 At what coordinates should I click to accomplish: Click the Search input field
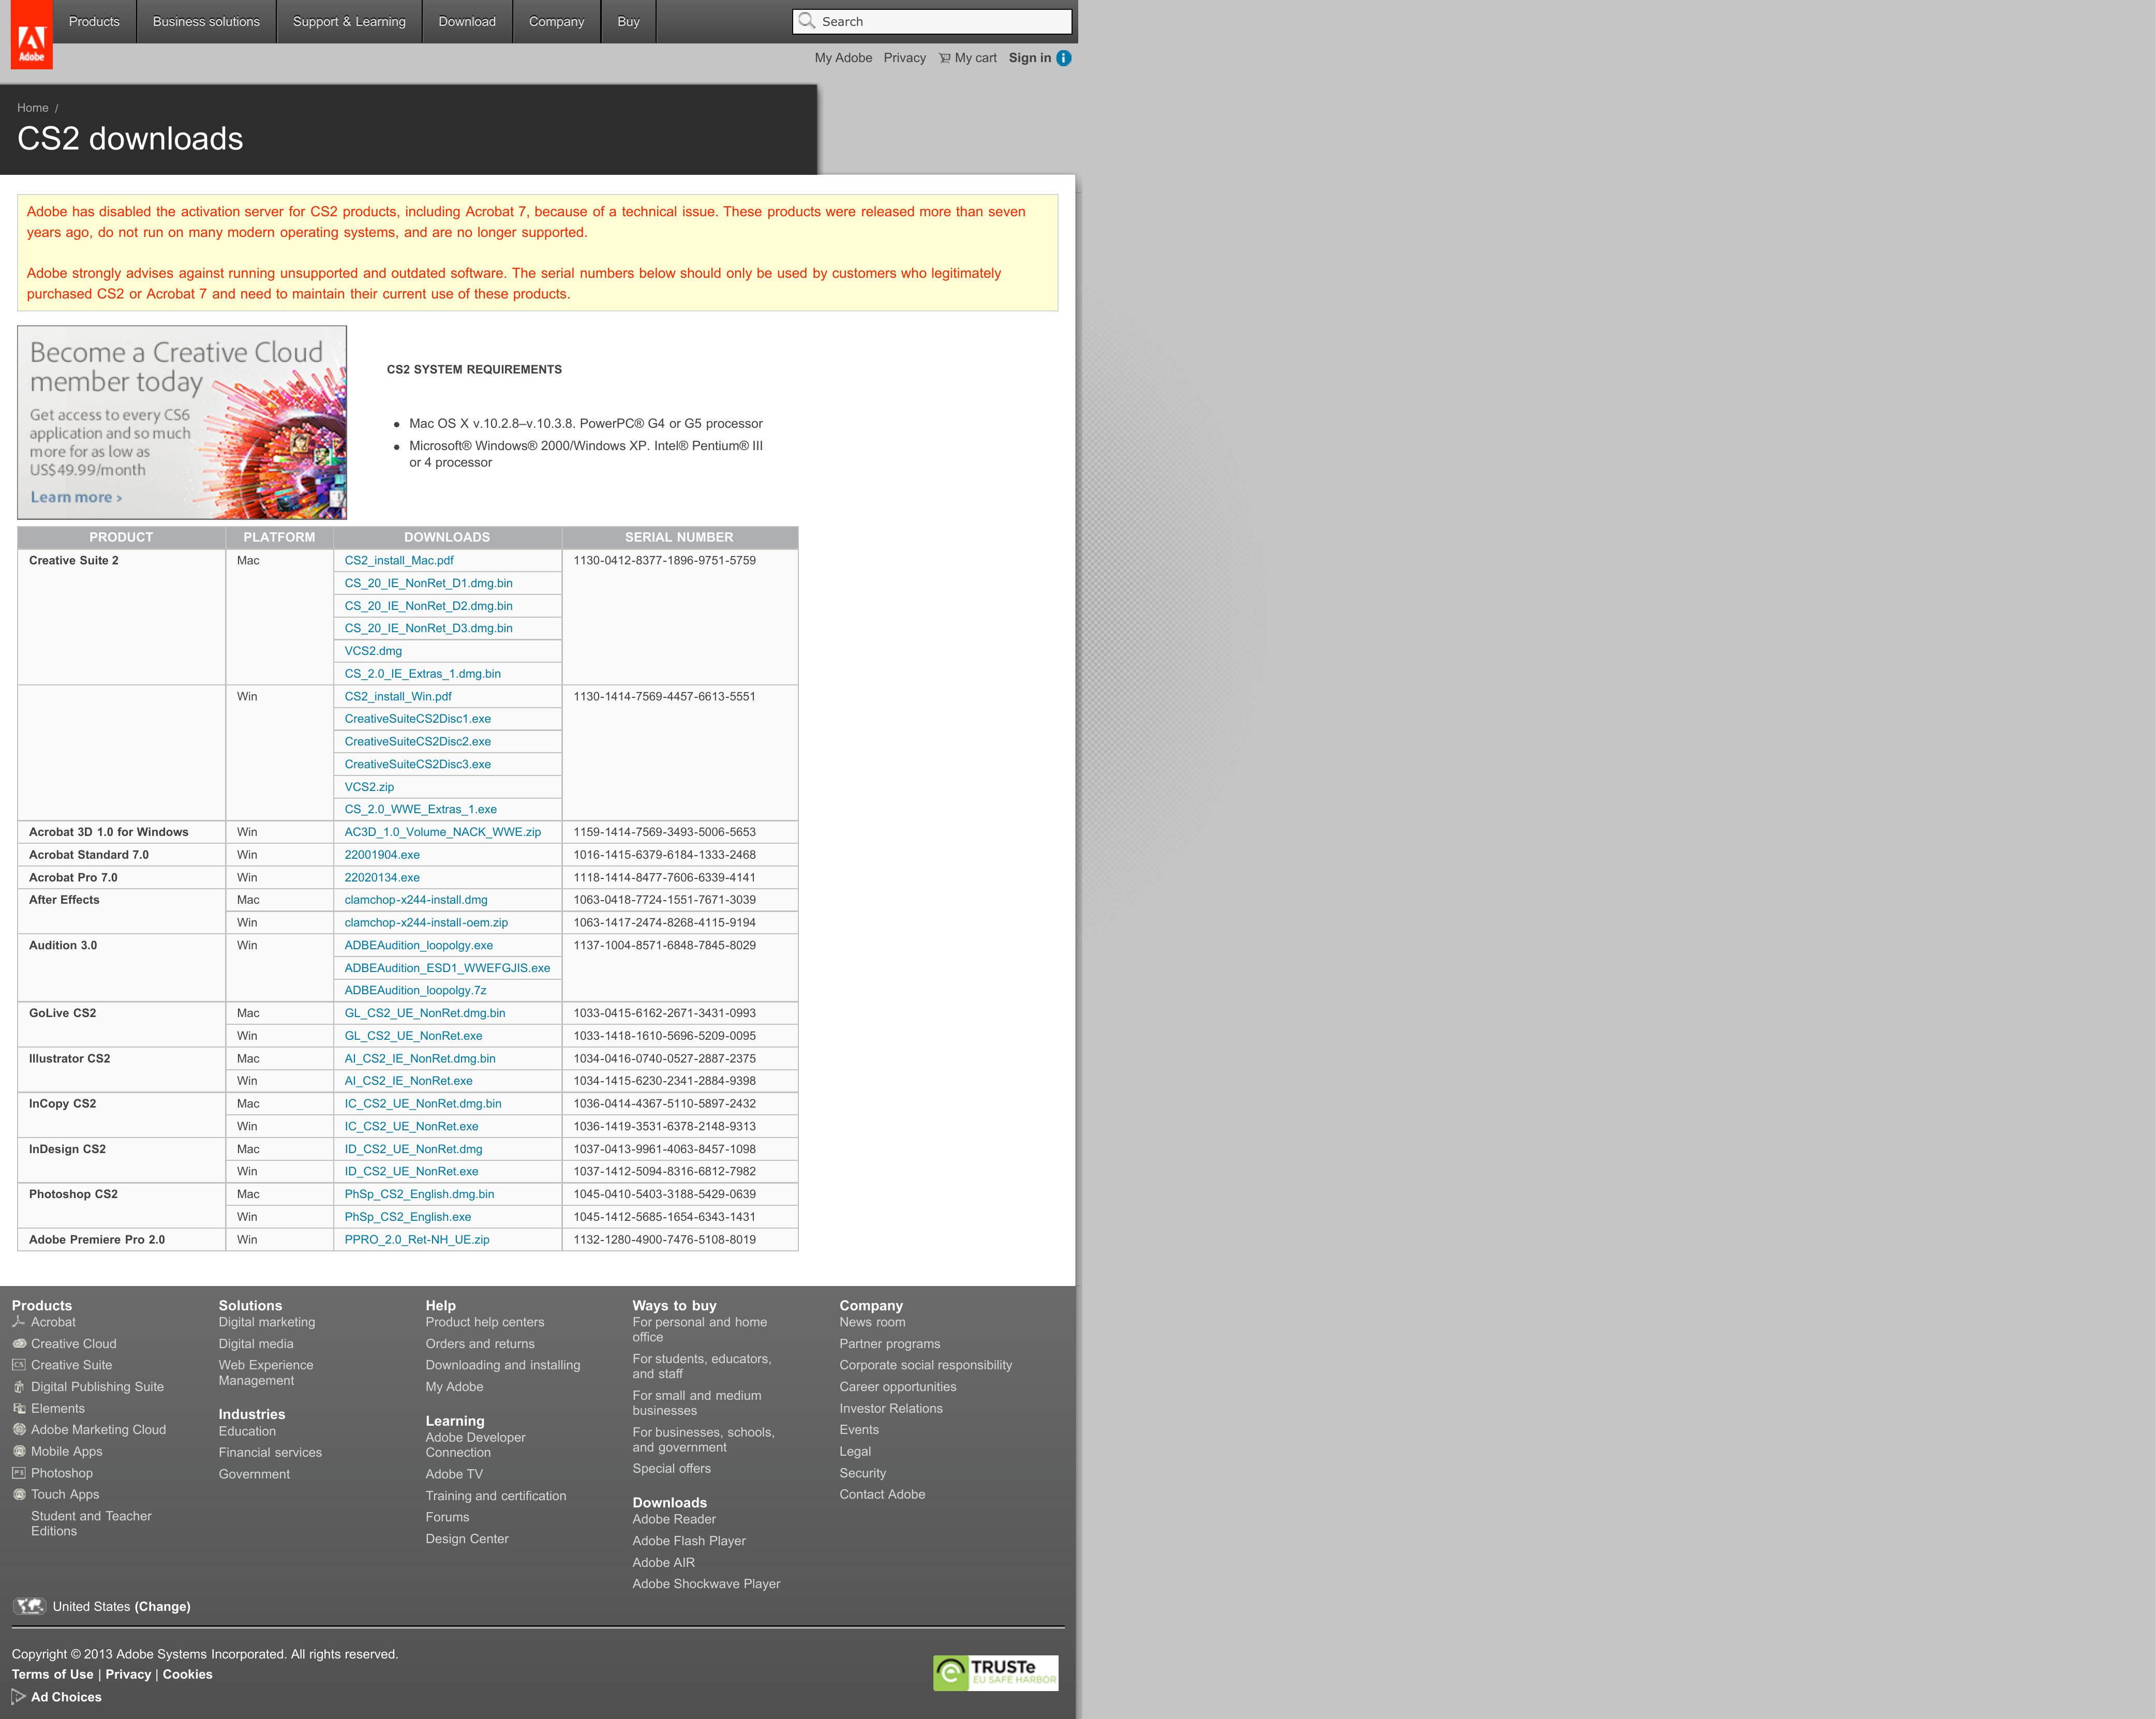pyautogui.click(x=932, y=21)
